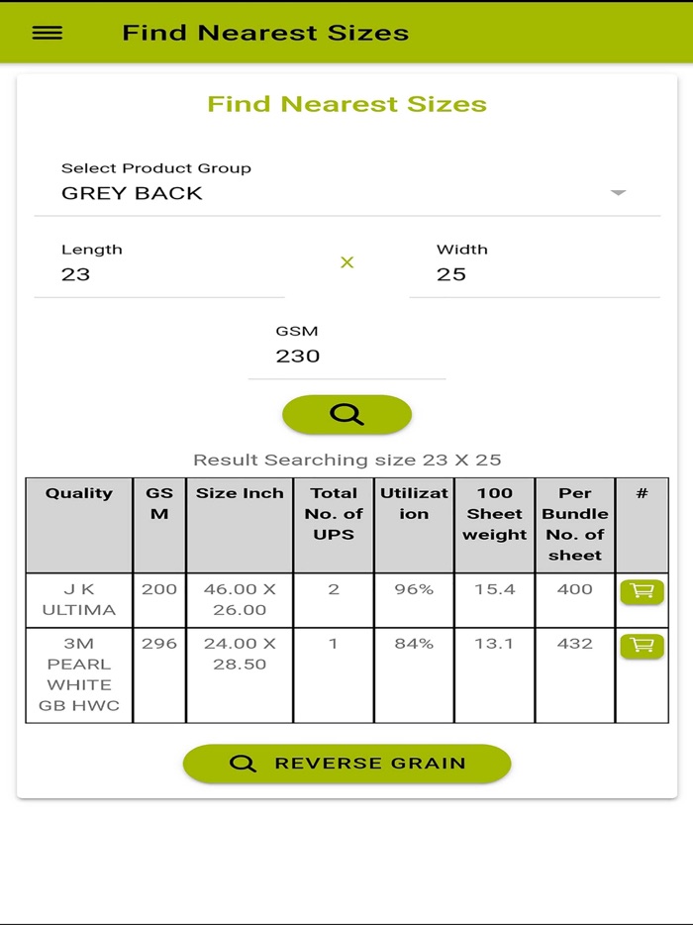This screenshot has width=693, height=925.
Task: Click the Utilization column header
Action: tap(414, 503)
